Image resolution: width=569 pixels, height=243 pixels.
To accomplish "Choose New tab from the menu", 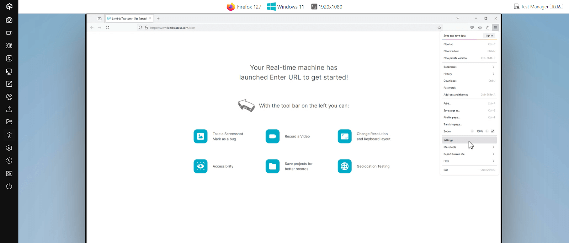I will tap(469, 44).
